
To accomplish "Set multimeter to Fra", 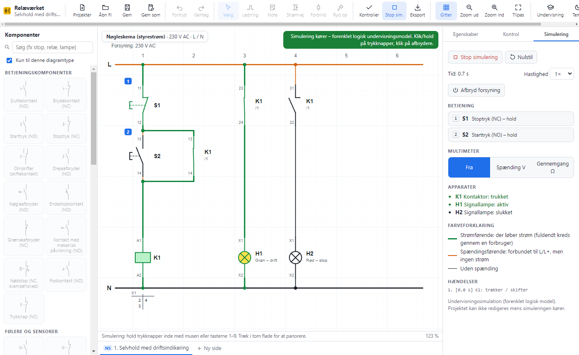I will [469, 167].
